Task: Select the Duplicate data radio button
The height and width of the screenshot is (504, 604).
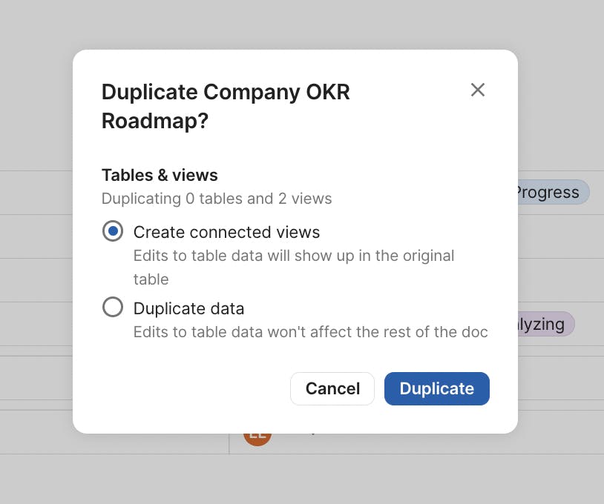Action: [x=113, y=307]
